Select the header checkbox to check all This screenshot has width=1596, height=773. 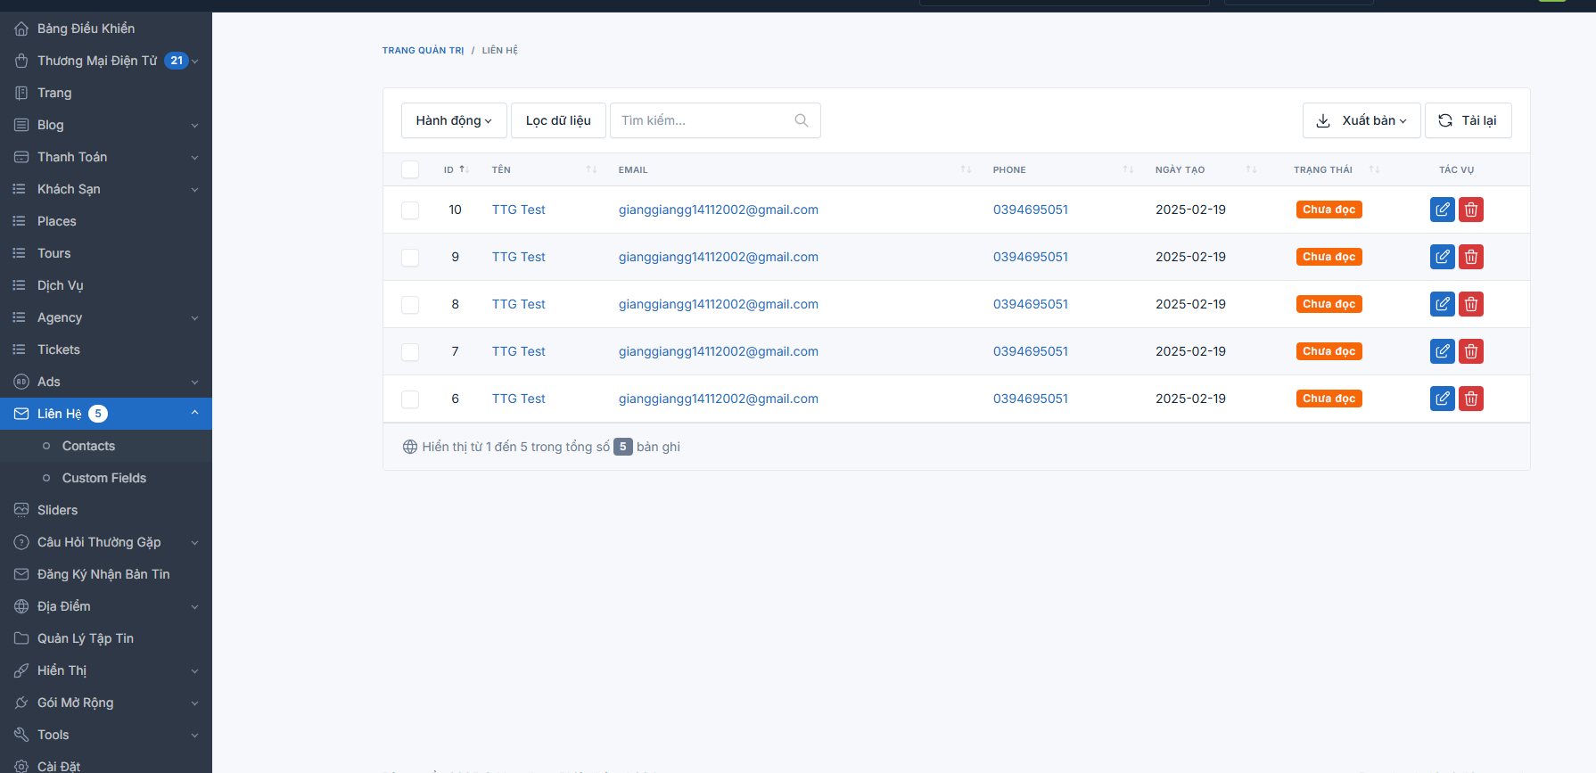410,169
